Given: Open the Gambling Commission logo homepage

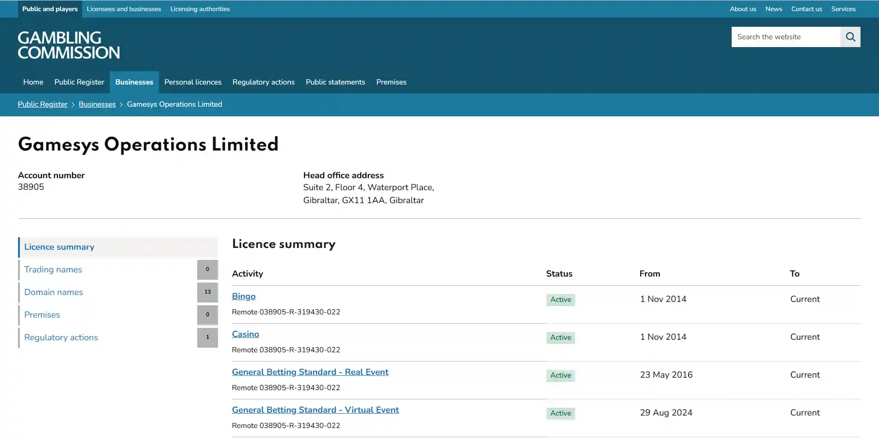Looking at the screenshot, I should pyautogui.click(x=69, y=45).
